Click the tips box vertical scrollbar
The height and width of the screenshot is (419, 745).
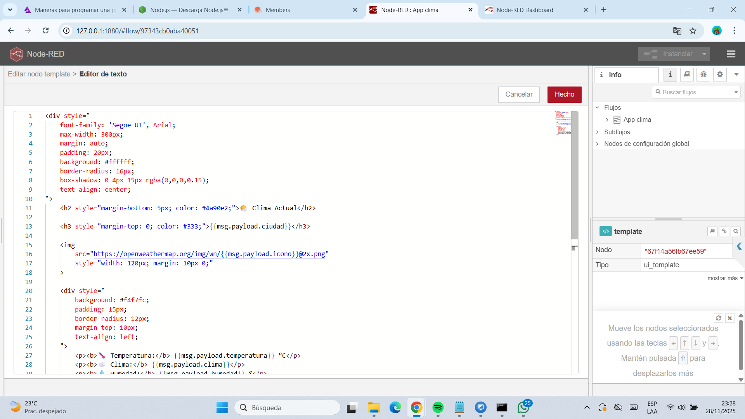click(x=741, y=345)
